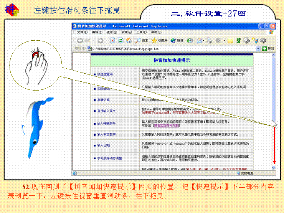Image resolution: width=284 pixels, height=213 pixels.
Task: Open the Media (媒体) toolbar button
Action: tap(177, 41)
